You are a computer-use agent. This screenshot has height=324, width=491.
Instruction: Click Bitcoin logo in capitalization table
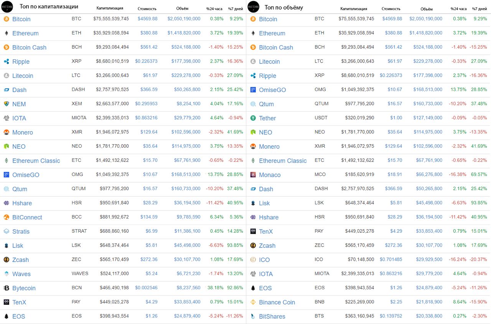6,19
